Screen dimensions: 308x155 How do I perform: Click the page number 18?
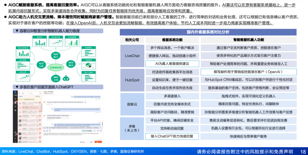coord(303,152)
